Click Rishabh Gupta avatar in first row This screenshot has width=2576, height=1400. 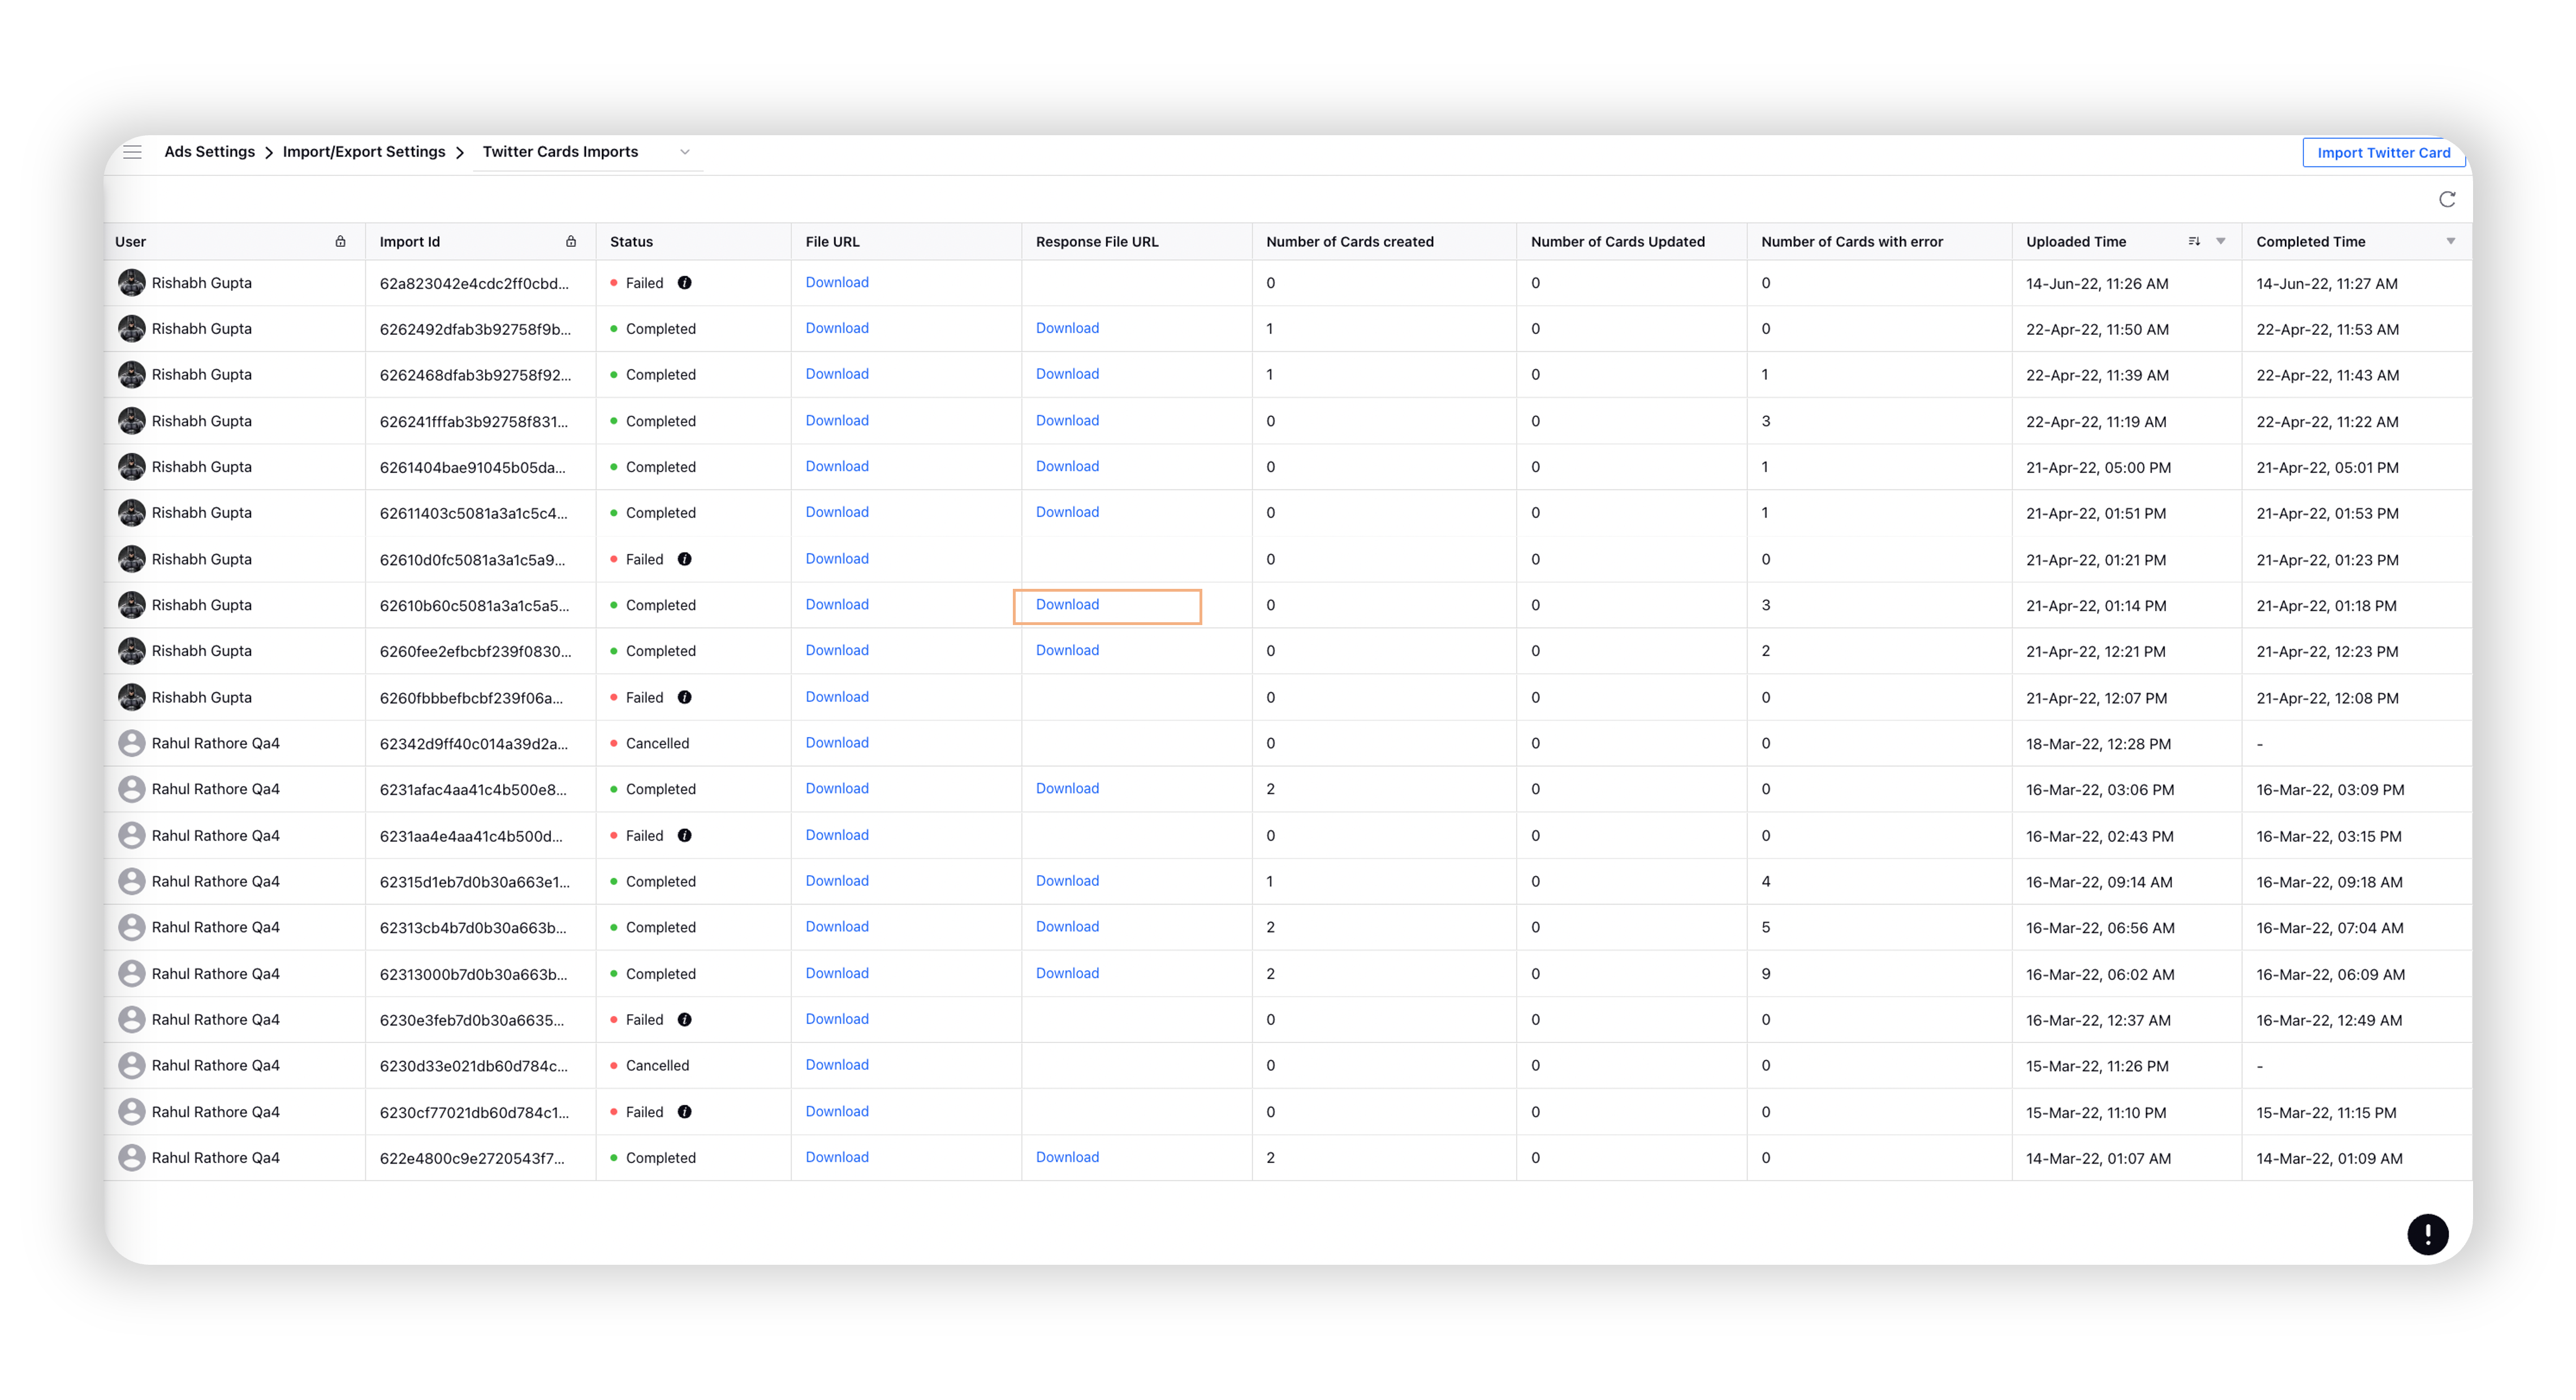(x=131, y=283)
